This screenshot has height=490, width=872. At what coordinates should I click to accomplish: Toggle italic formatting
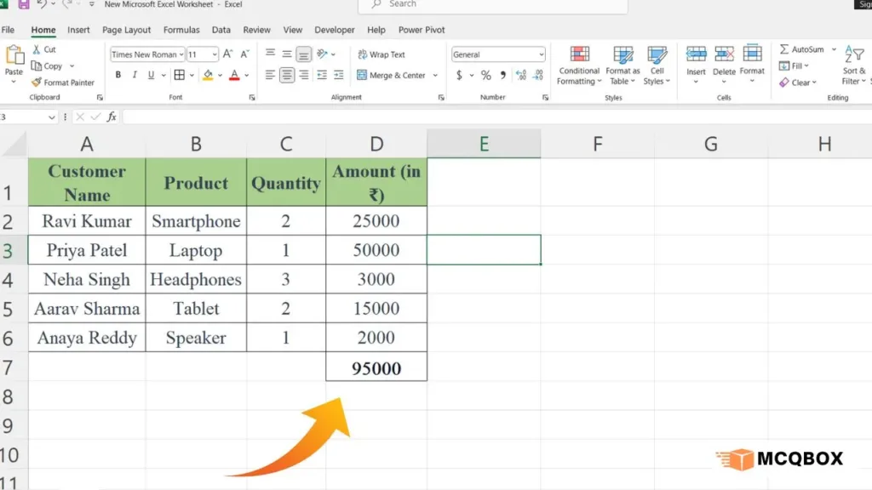135,75
